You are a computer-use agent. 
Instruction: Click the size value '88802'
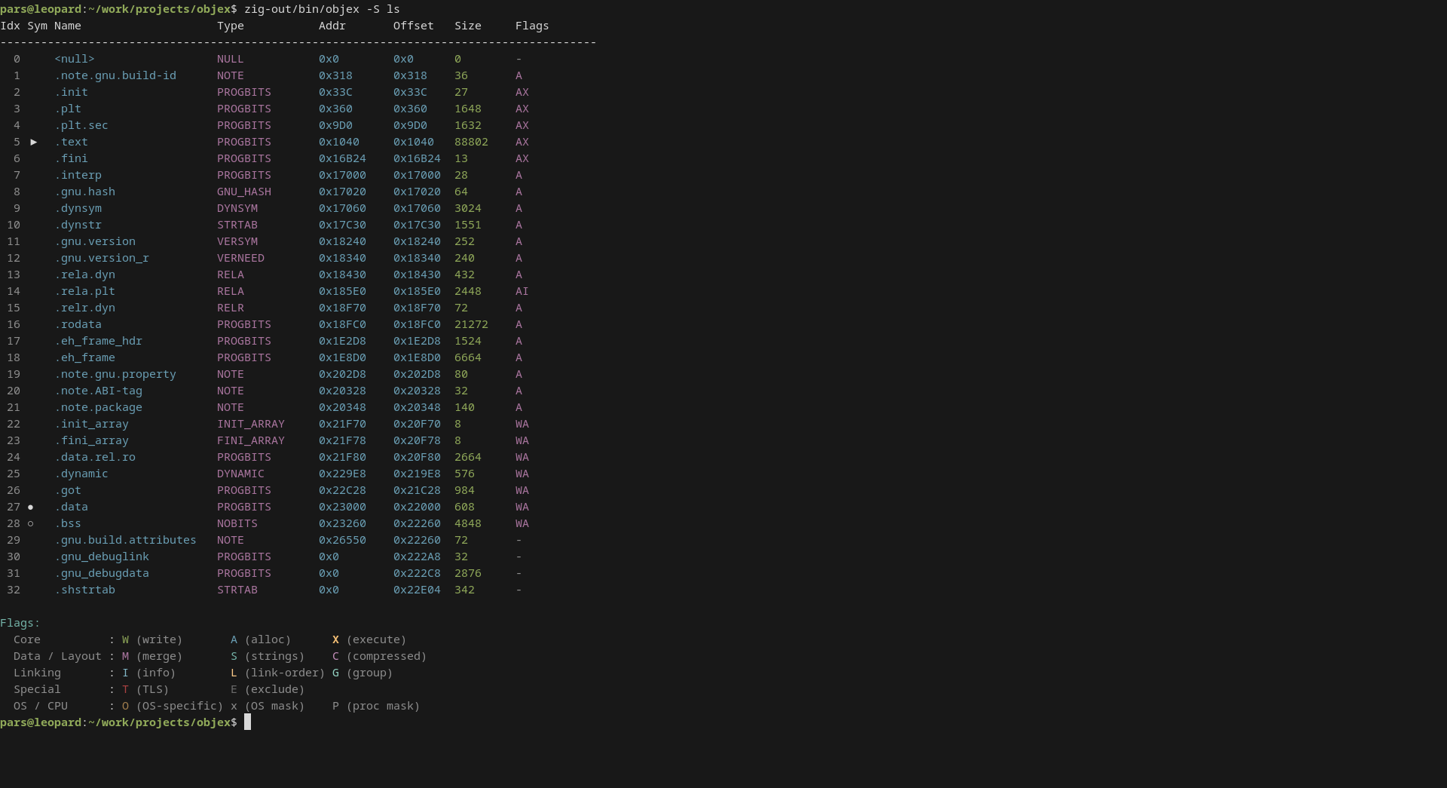click(471, 142)
